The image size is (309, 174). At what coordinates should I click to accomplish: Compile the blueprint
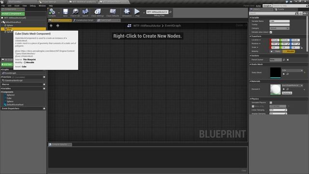pos(52,13)
